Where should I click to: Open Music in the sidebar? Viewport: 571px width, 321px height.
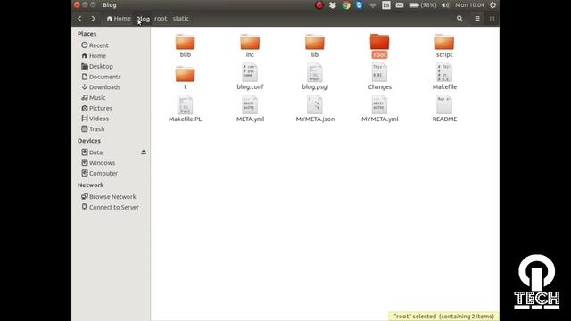click(94, 97)
